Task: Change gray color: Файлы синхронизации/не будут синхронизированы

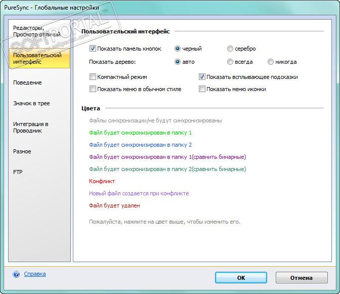Action: click(x=155, y=120)
